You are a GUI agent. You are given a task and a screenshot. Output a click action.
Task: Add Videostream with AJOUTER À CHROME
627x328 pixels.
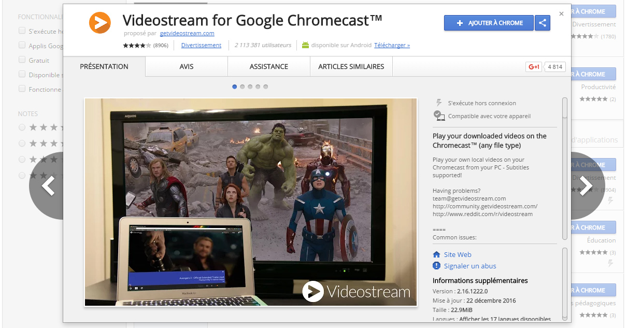point(489,23)
